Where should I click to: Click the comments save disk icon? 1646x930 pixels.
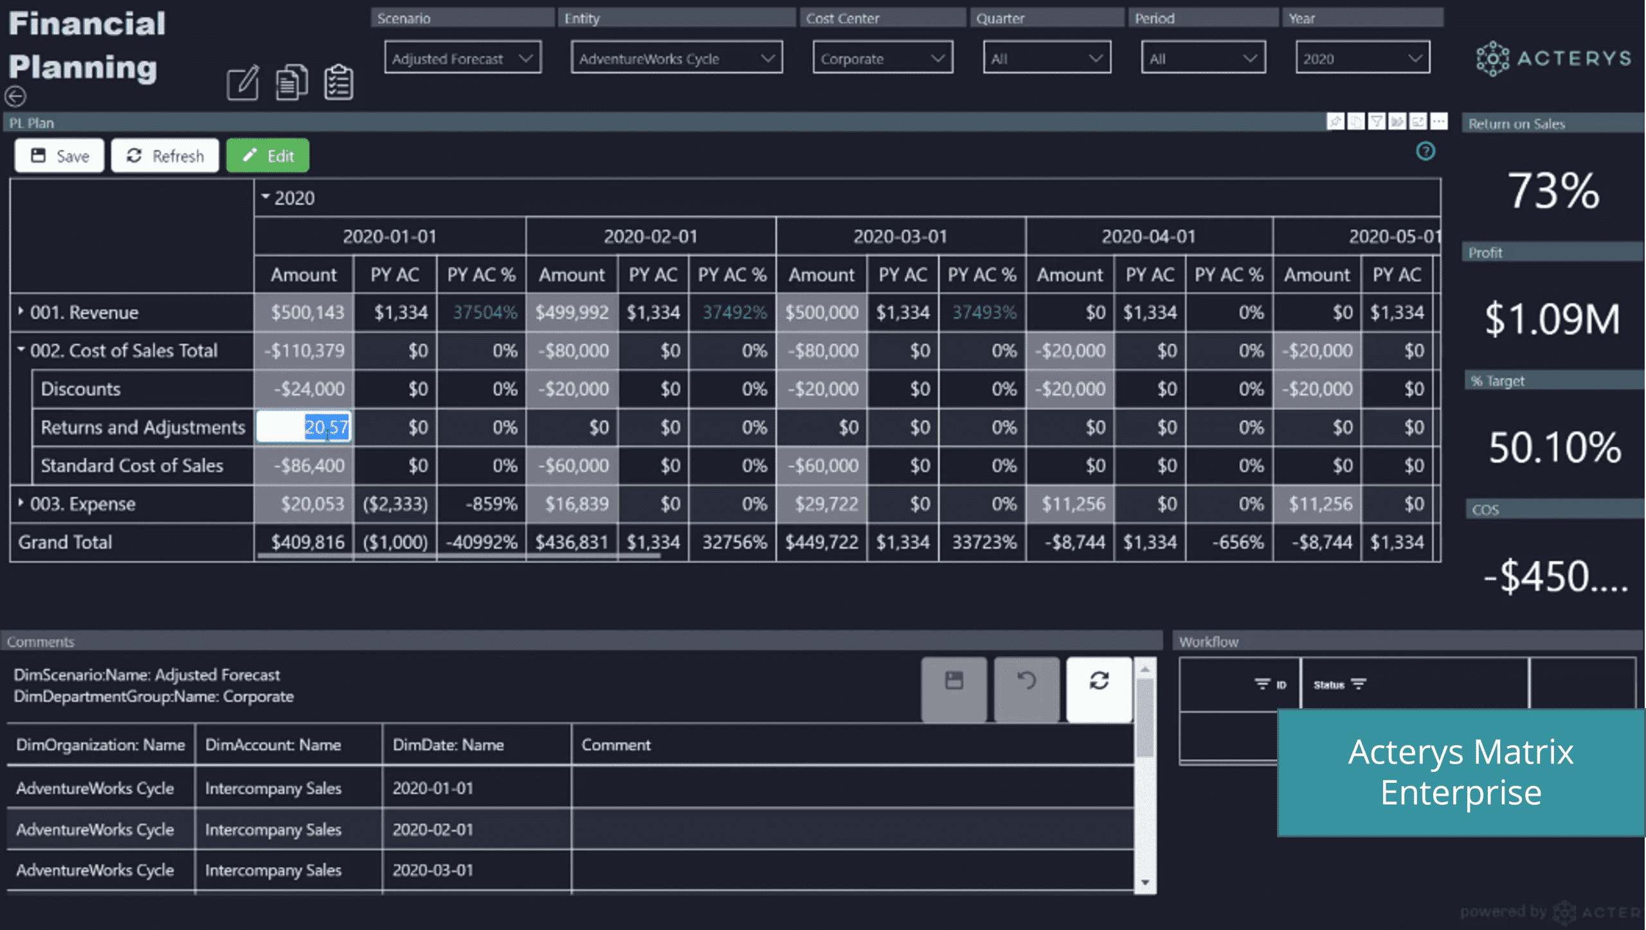pos(954,688)
